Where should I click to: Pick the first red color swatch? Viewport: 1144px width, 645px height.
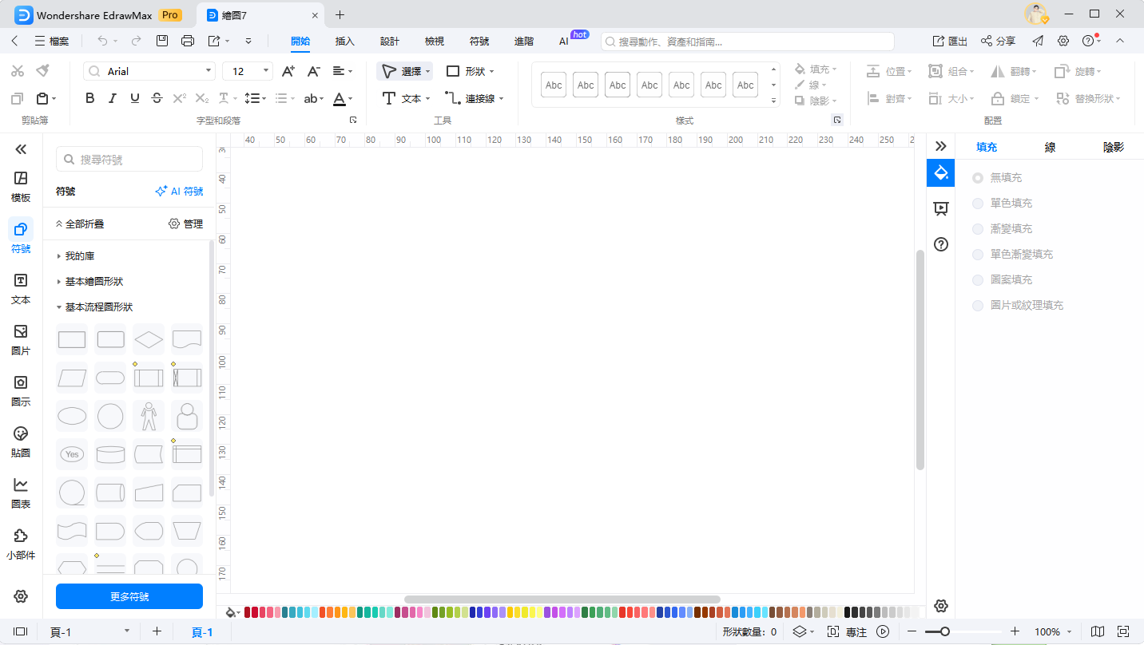tap(248, 612)
